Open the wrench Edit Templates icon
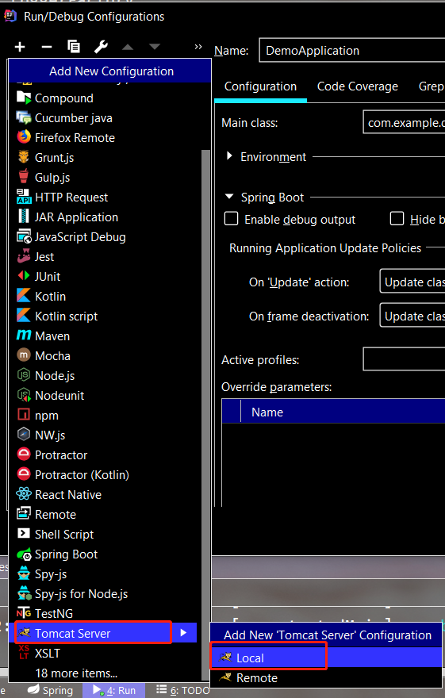 pos(101,46)
